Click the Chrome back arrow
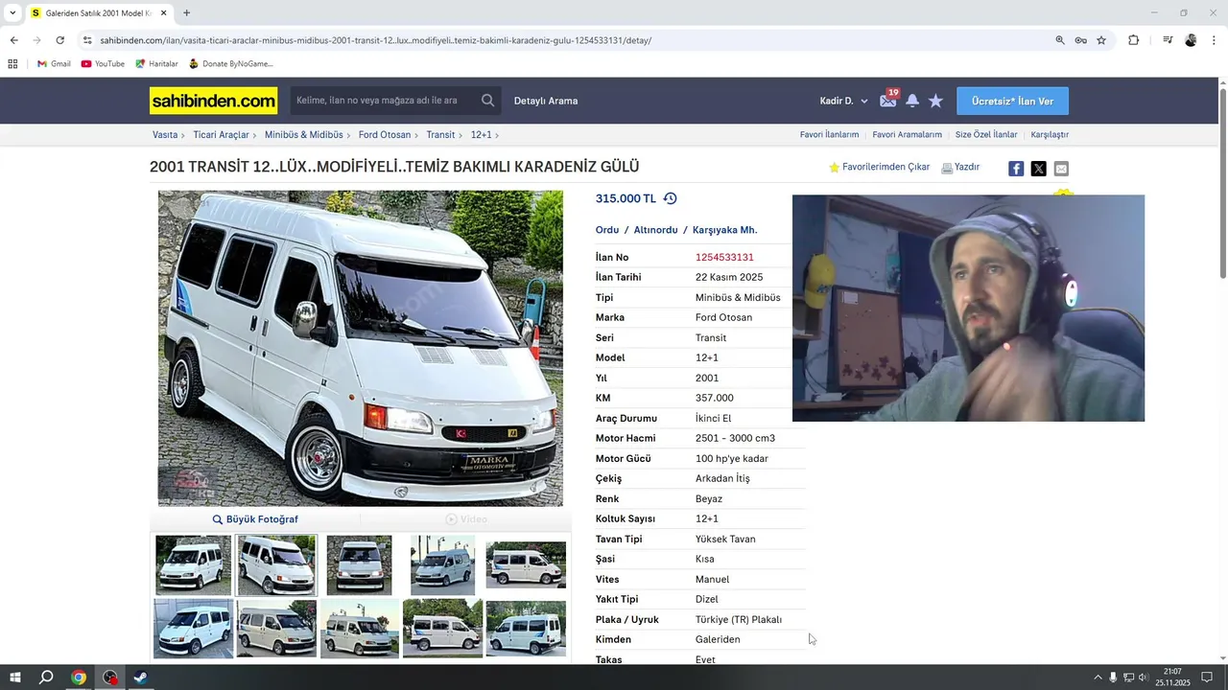 point(13,40)
